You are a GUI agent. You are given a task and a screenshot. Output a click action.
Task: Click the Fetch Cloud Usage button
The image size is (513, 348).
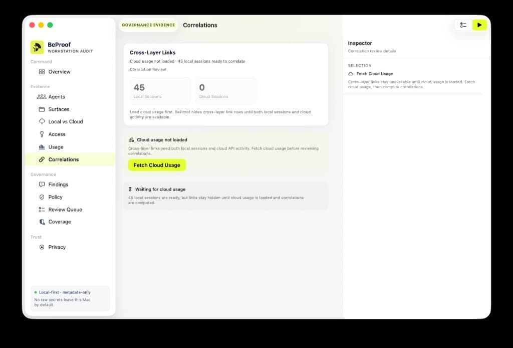click(x=157, y=165)
